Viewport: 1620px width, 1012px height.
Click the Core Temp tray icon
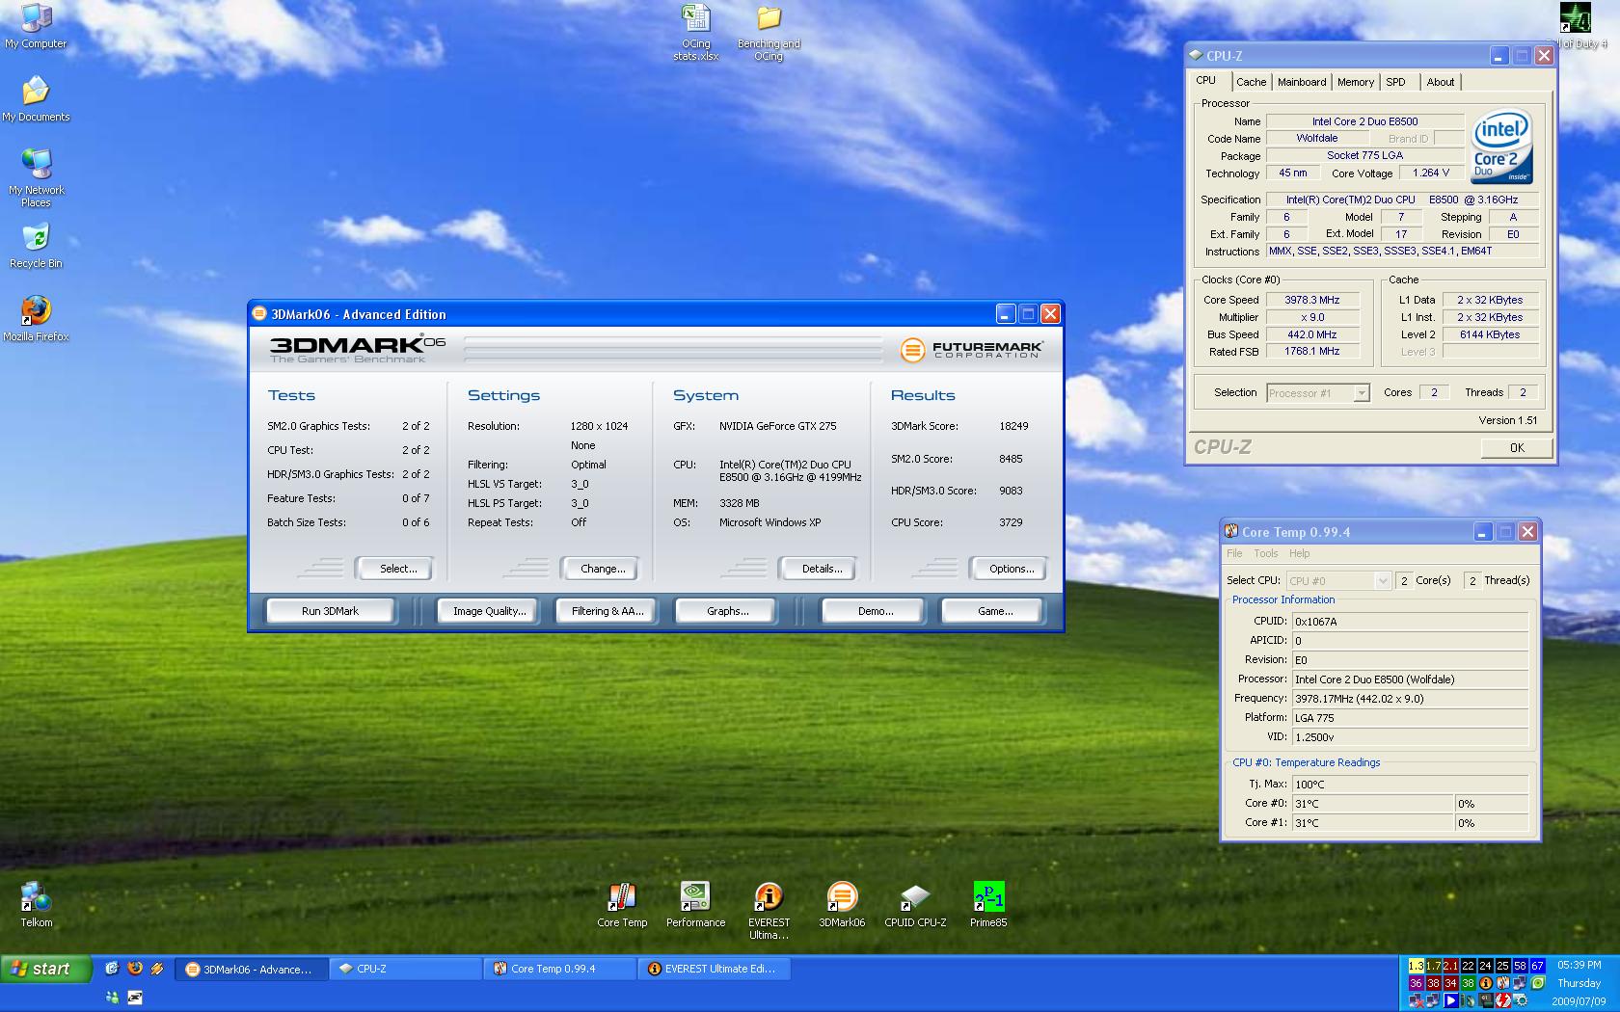[x=1503, y=983]
